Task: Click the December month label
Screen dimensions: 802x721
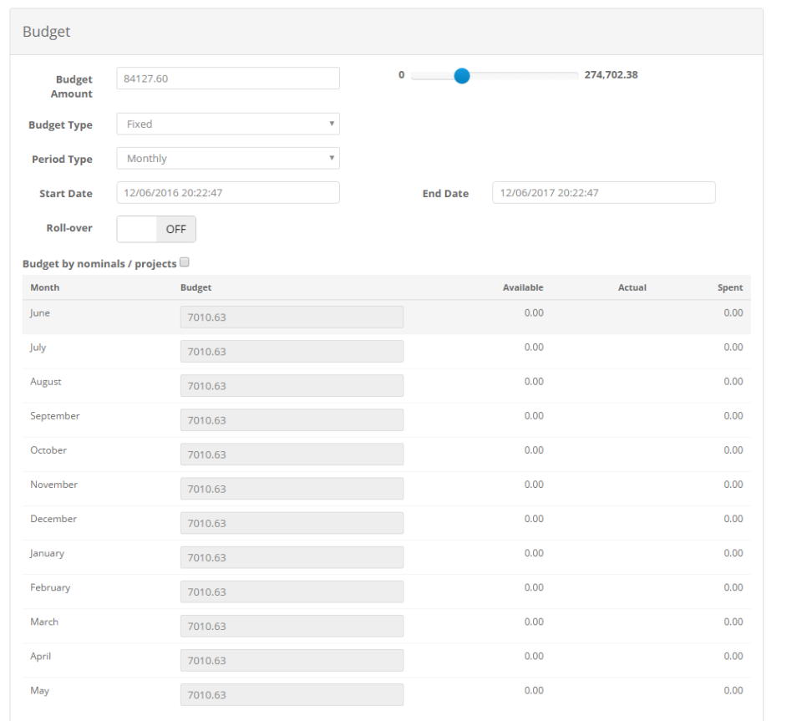Action: [53, 519]
